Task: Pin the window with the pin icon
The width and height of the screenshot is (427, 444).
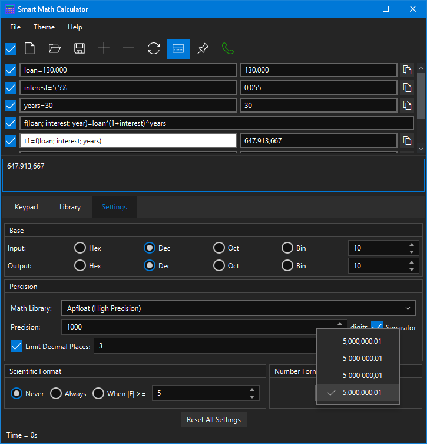Action: coord(203,49)
